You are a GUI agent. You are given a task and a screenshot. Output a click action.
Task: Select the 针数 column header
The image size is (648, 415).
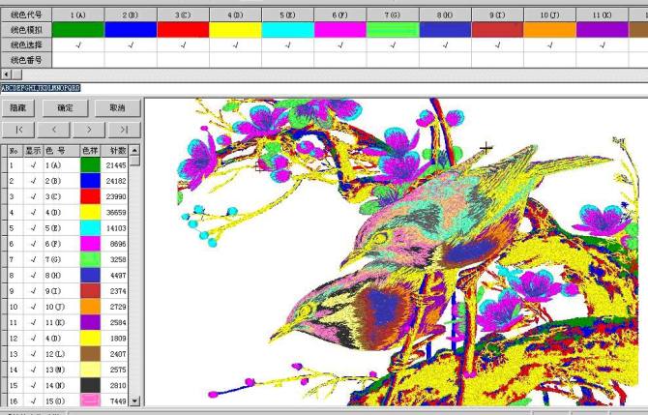pyautogui.click(x=117, y=151)
